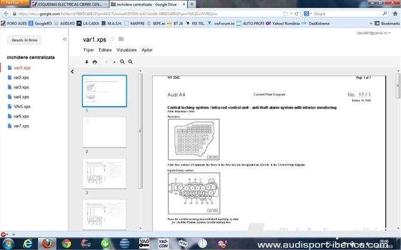Open M.A.S.H. bookmark
401x250 pixels.
pyautogui.click(x=112, y=24)
